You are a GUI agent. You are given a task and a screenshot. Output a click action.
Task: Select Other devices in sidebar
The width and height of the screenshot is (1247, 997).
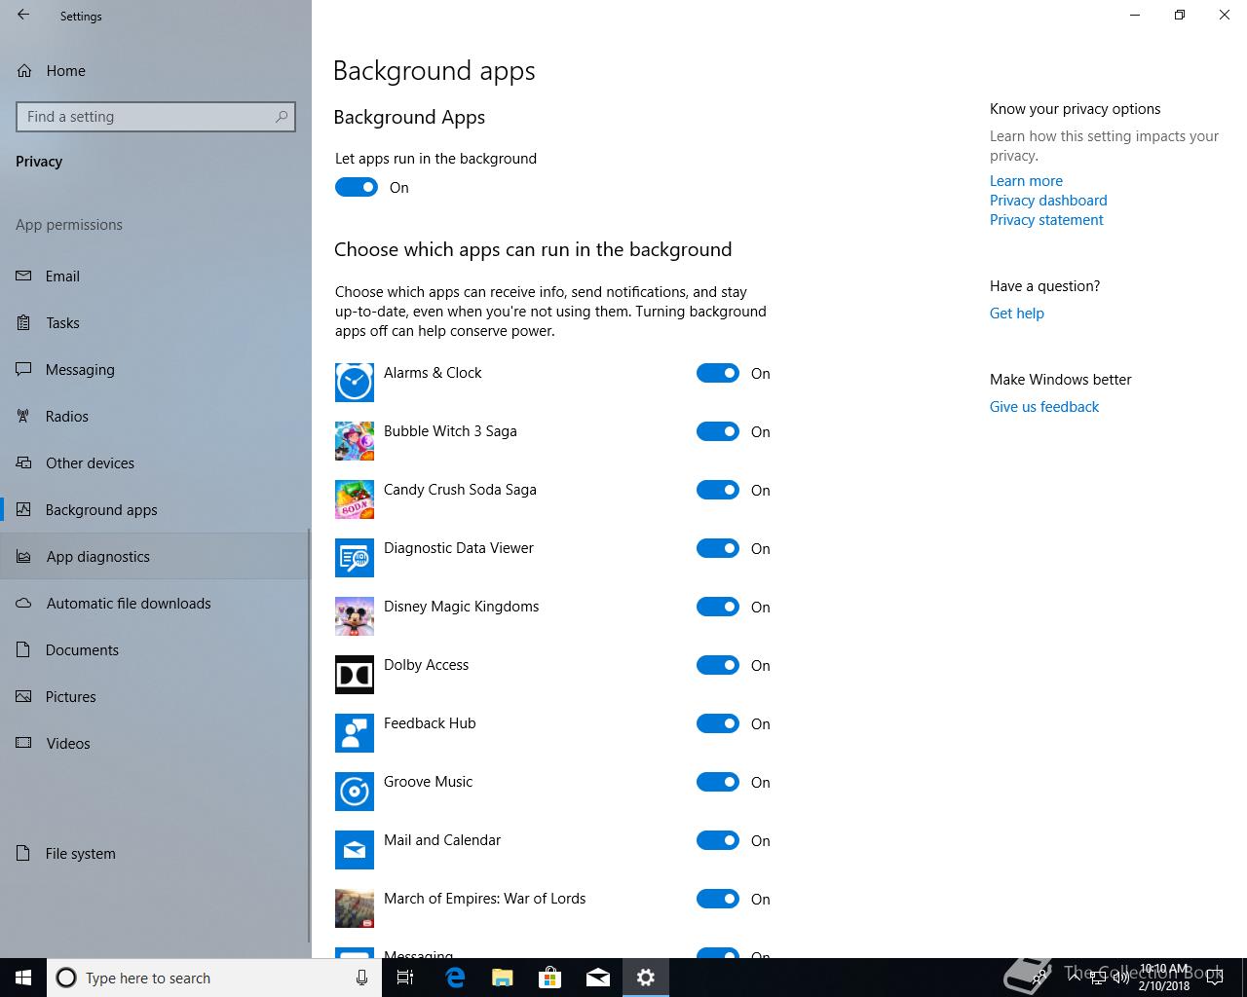click(154, 463)
